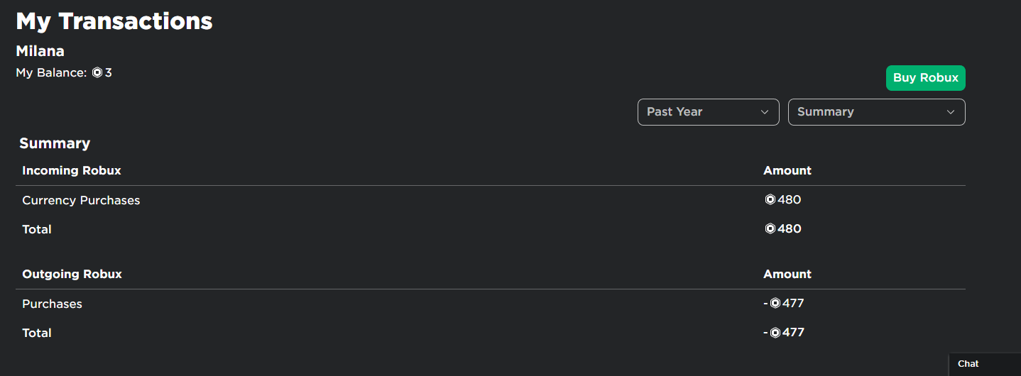Open the Chat panel

point(985,364)
